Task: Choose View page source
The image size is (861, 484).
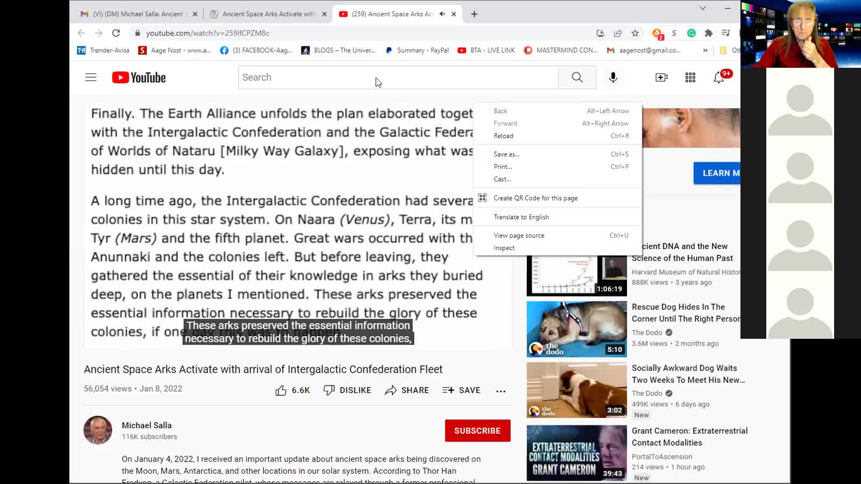Action: coord(558,236)
